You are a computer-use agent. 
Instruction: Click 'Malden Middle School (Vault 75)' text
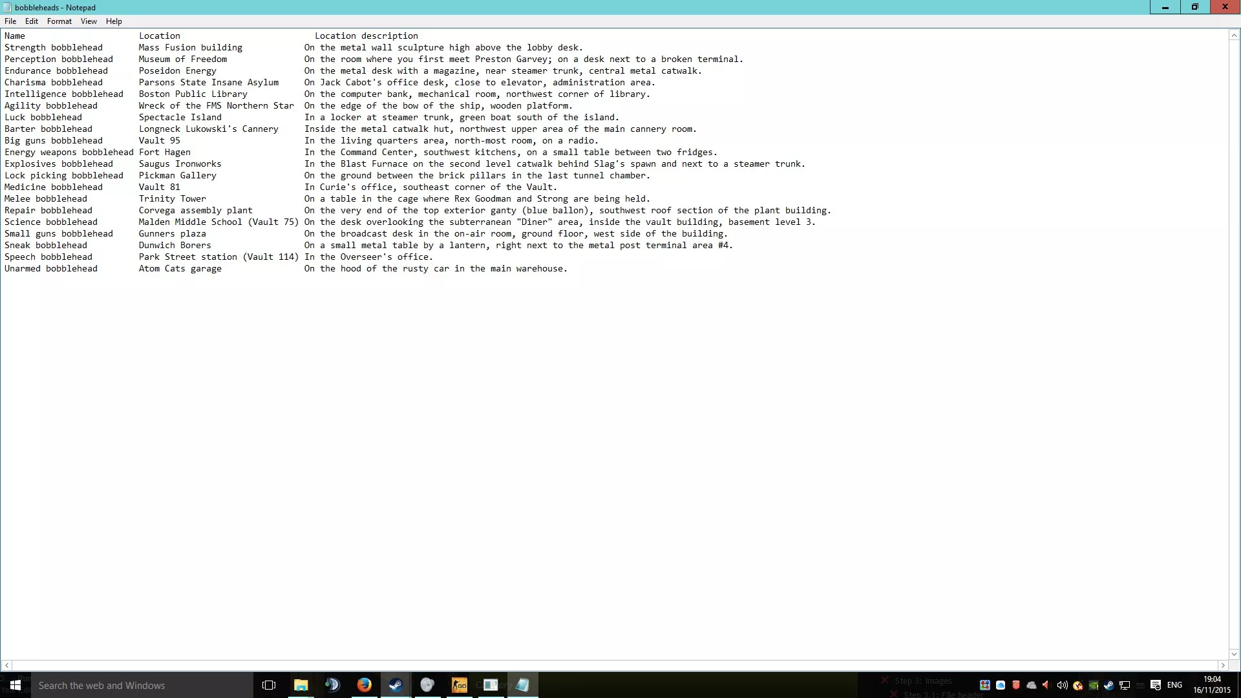pyautogui.click(x=219, y=222)
